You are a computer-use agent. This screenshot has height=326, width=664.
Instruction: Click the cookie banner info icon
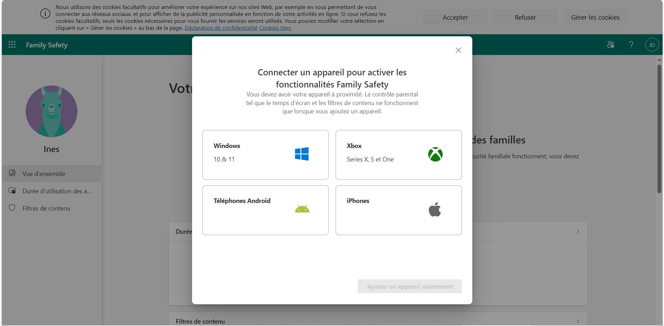point(45,14)
